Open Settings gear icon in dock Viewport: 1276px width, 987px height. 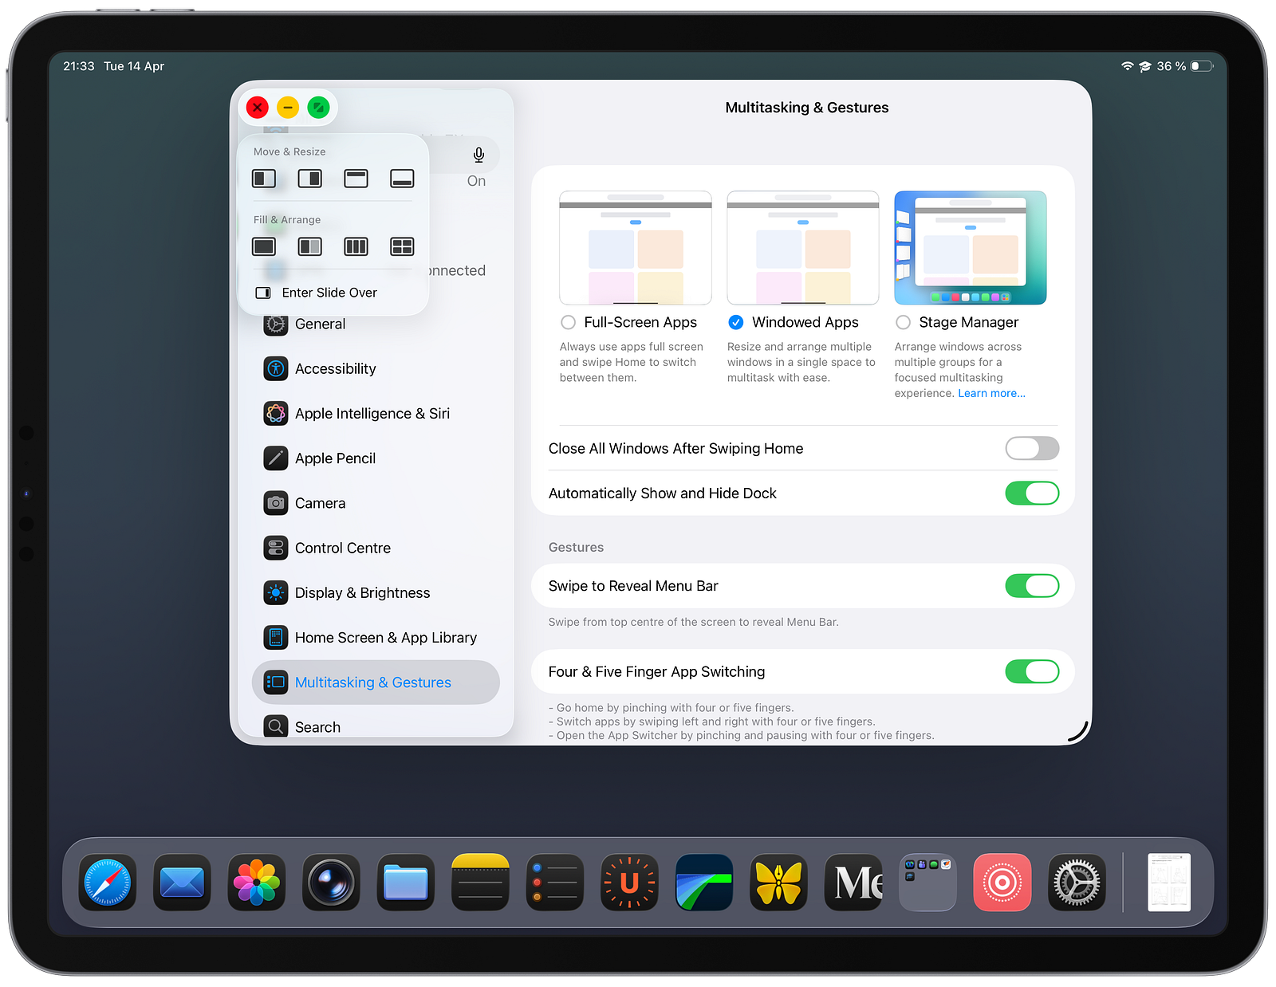1077,883
